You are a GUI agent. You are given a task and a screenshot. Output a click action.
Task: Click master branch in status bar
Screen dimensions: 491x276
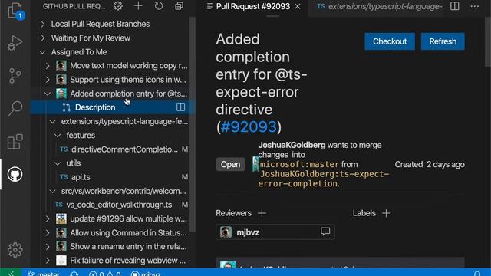click(44, 273)
